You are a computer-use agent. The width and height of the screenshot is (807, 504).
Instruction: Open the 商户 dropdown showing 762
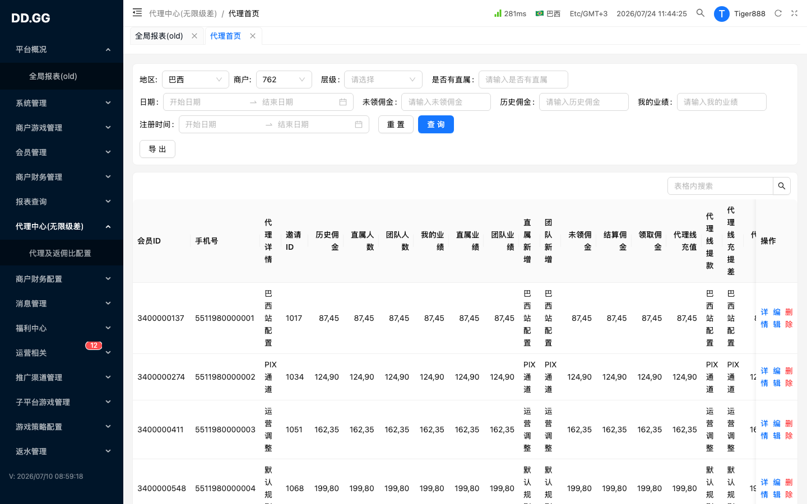coord(284,80)
